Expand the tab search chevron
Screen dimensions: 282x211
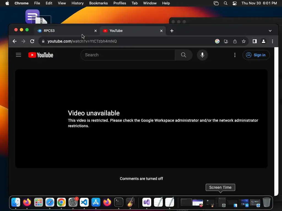tap(270, 31)
